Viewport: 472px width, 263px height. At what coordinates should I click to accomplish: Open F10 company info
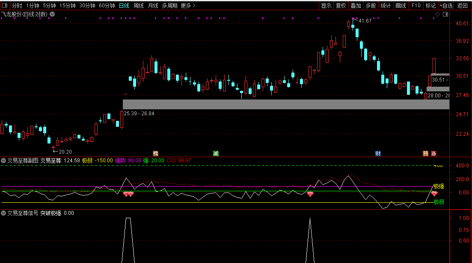click(416, 6)
